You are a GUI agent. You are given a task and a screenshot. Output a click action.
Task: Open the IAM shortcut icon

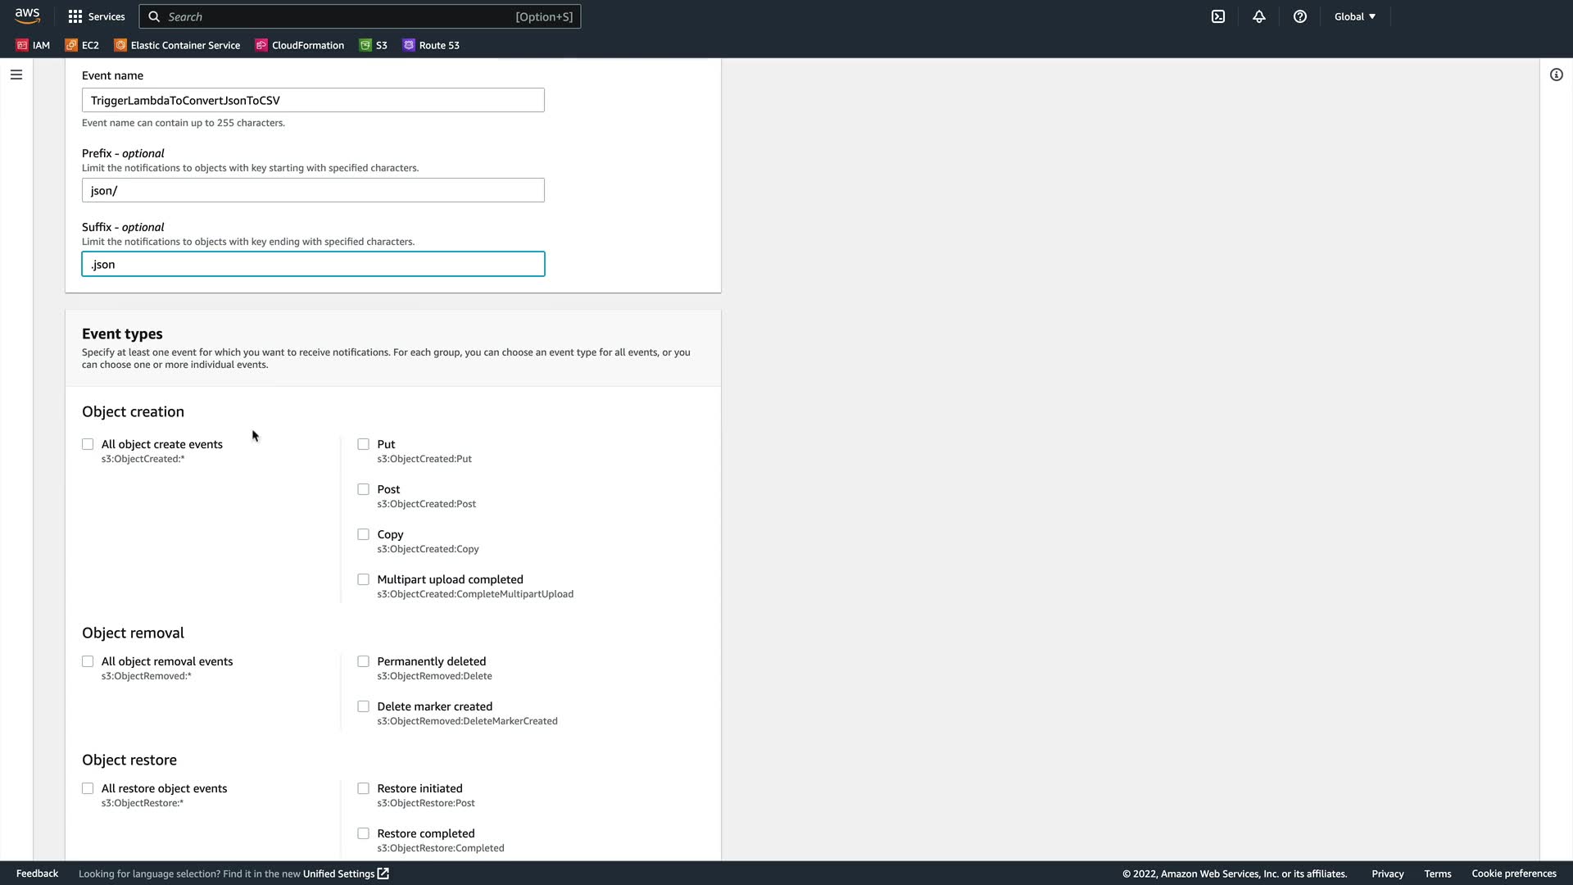33,45
